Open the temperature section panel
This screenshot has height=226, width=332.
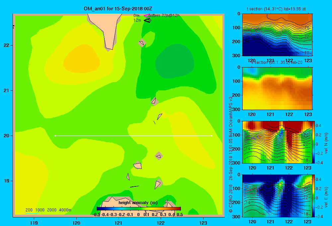(277, 35)
